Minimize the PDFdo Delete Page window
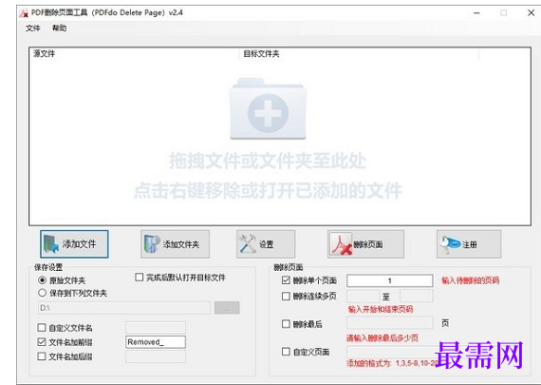Viewport: 541px width, 385px height. point(476,12)
